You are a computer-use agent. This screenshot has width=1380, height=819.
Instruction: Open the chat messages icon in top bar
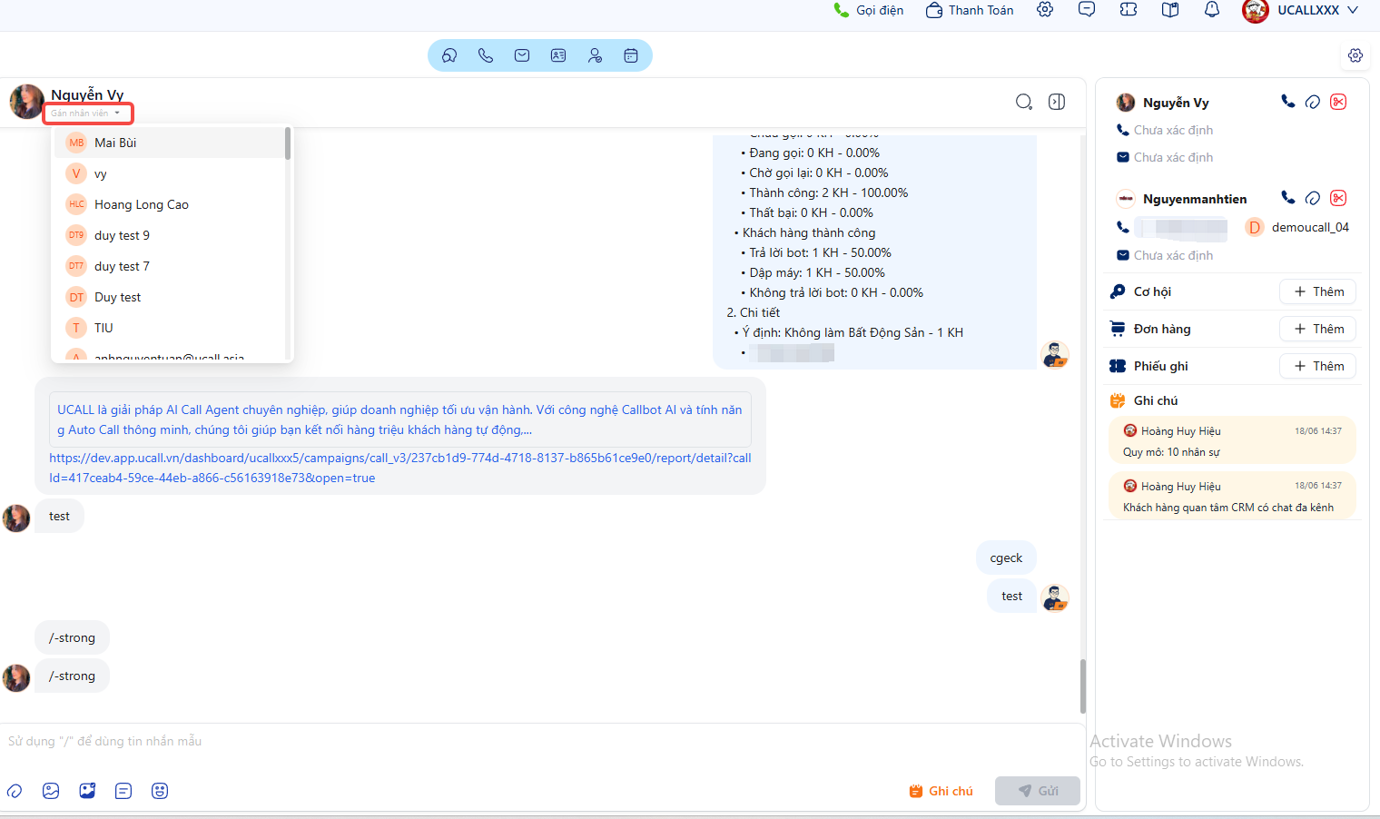tap(1087, 10)
